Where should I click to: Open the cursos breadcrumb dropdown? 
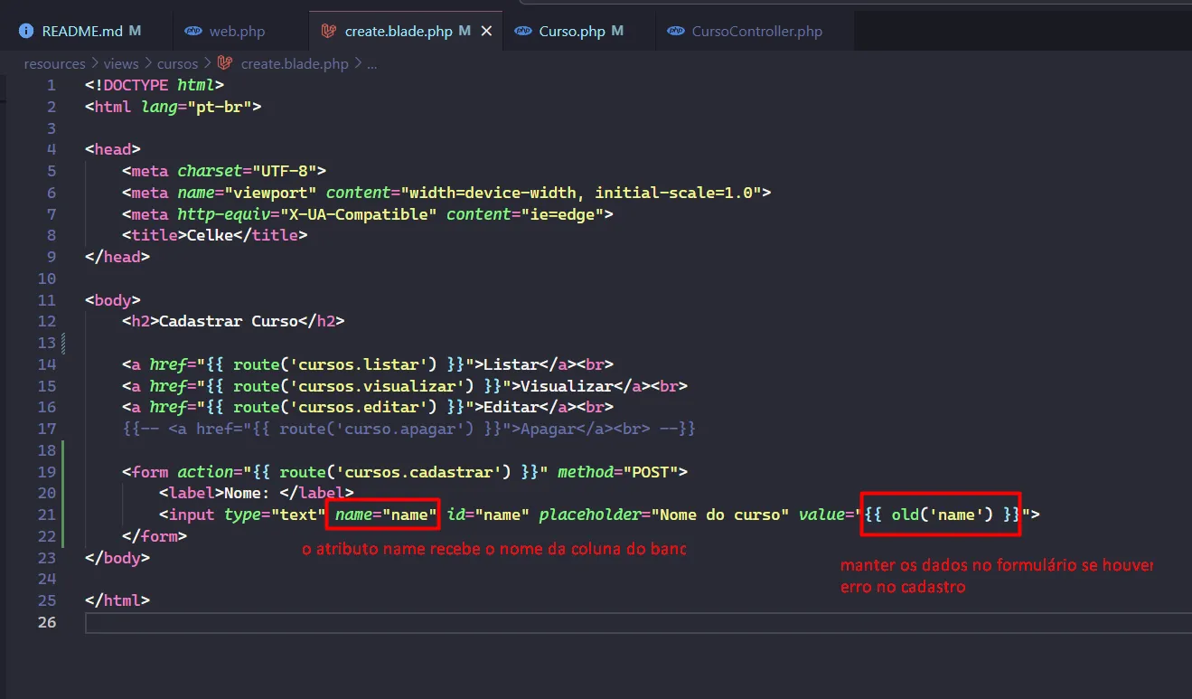point(177,63)
